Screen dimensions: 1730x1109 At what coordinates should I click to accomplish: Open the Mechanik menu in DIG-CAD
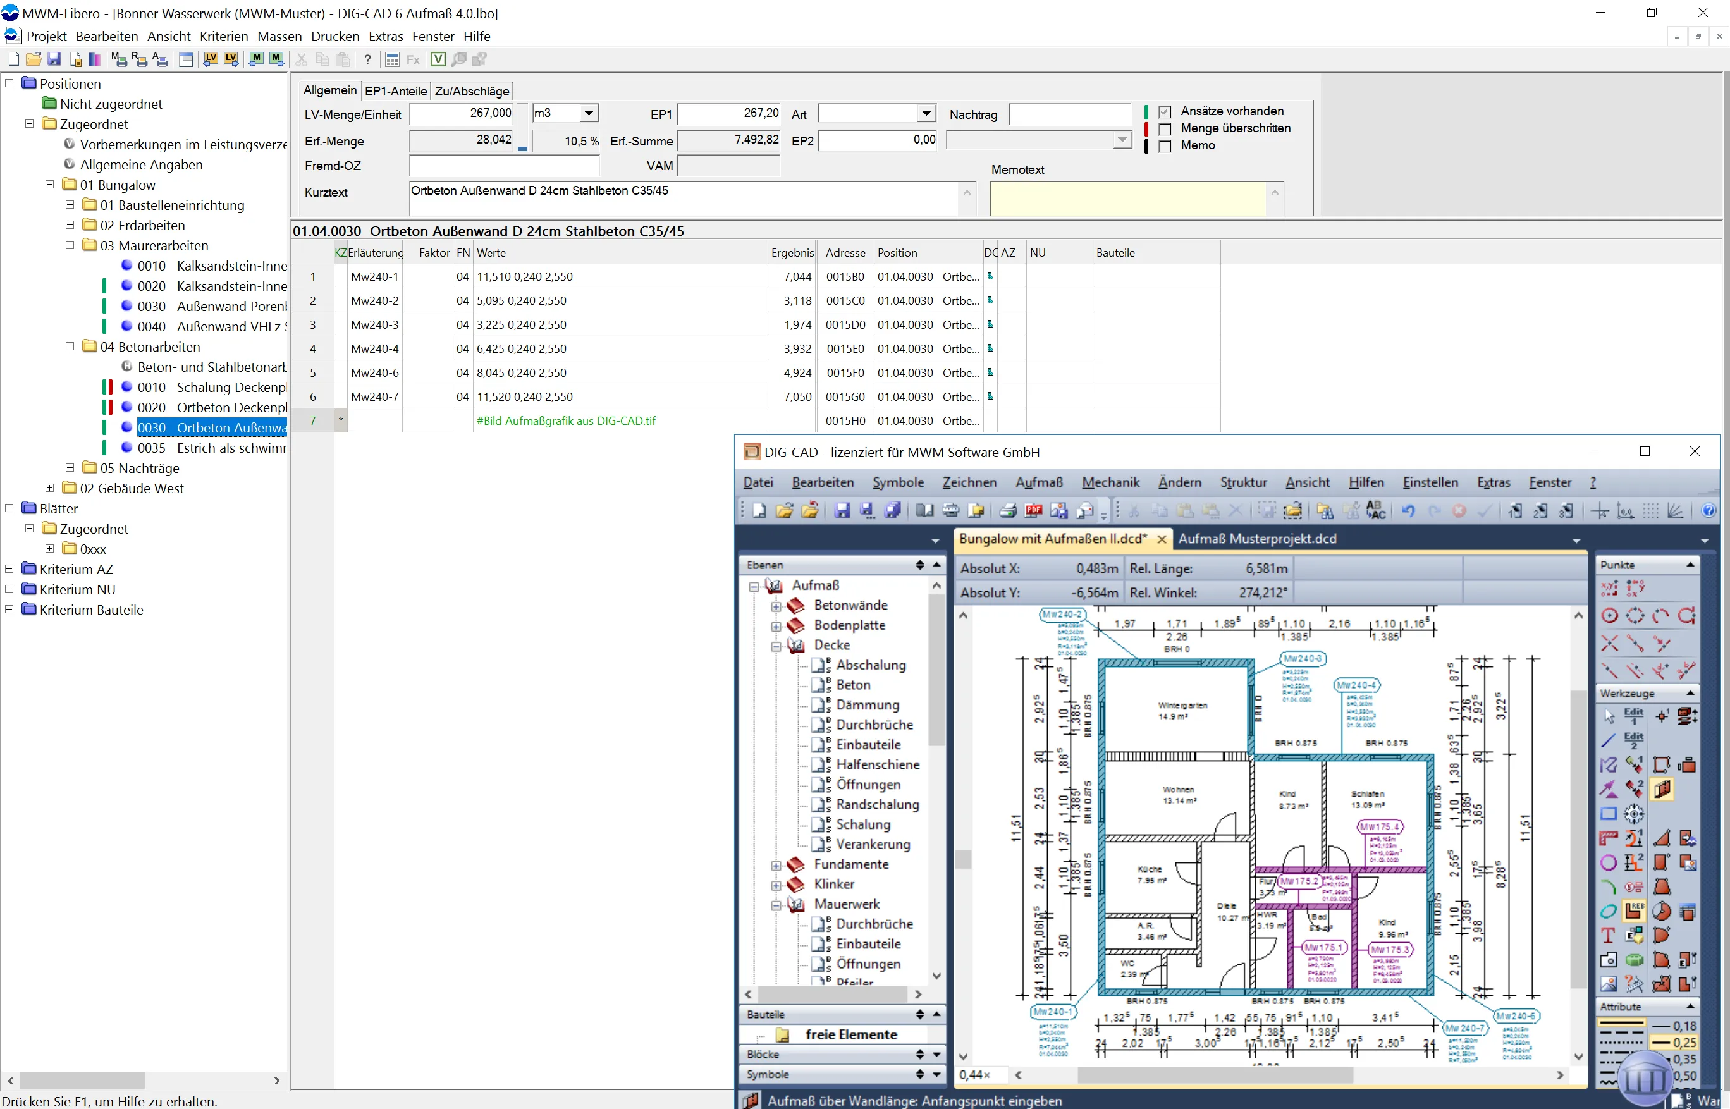pos(1110,482)
